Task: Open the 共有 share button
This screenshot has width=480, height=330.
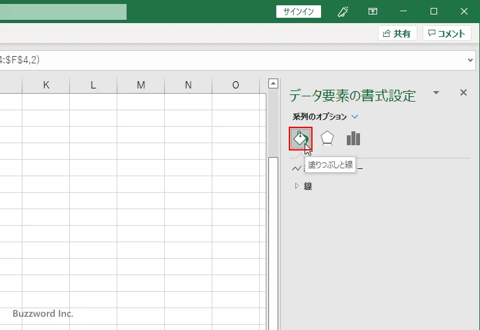Action: click(398, 34)
